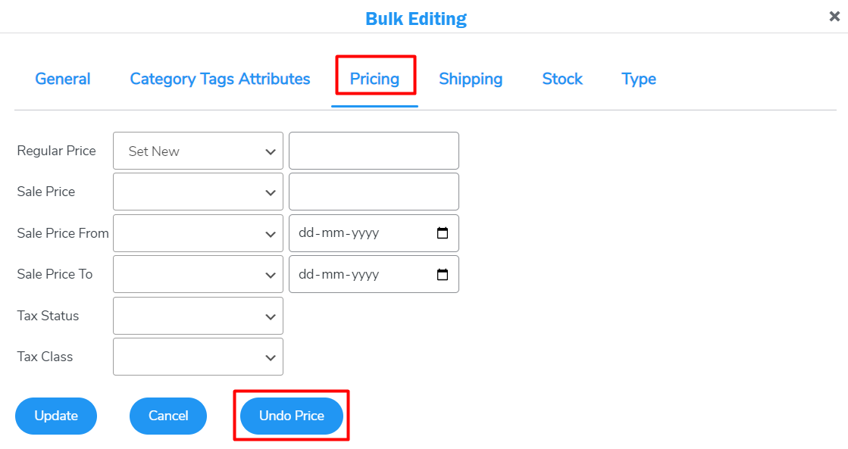Select the Pricing tab
Viewport: 848px width, 449px height.
pos(375,79)
